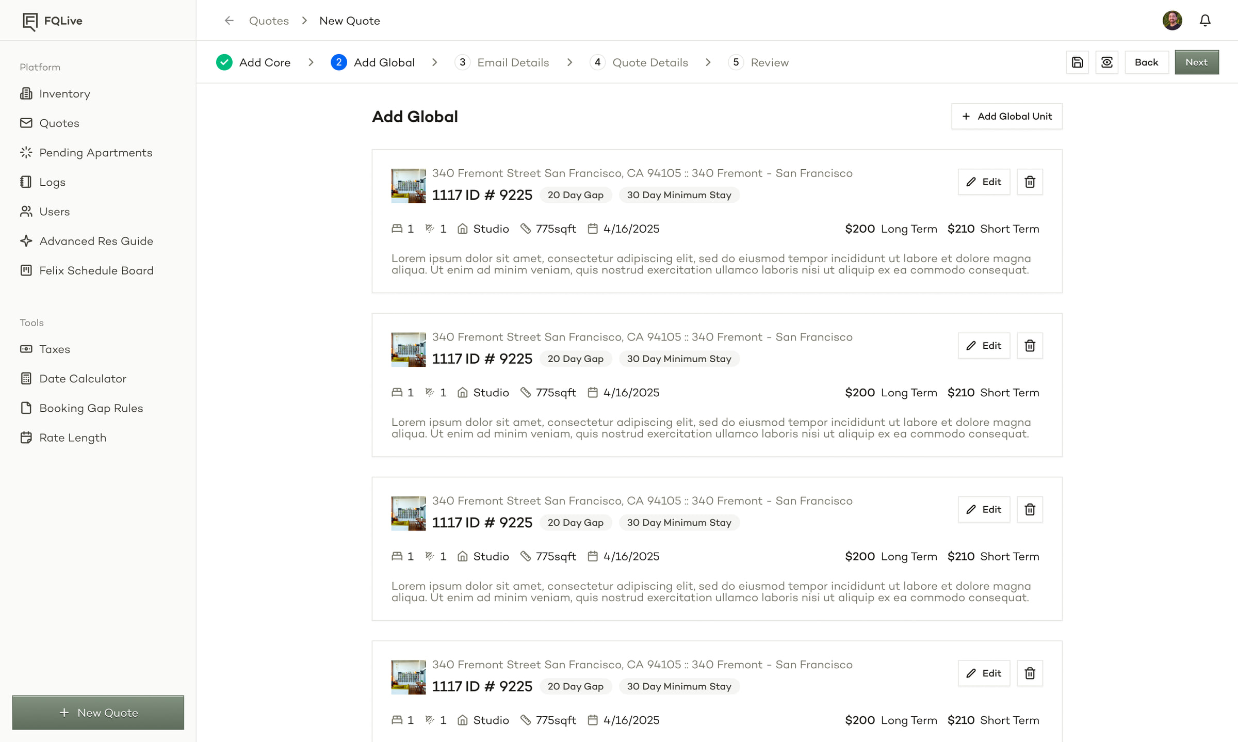Image resolution: width=1238 pixels, height=742 pixels.
Task: Go back using the left arrow icon
Action: click(x=229, y=21)
